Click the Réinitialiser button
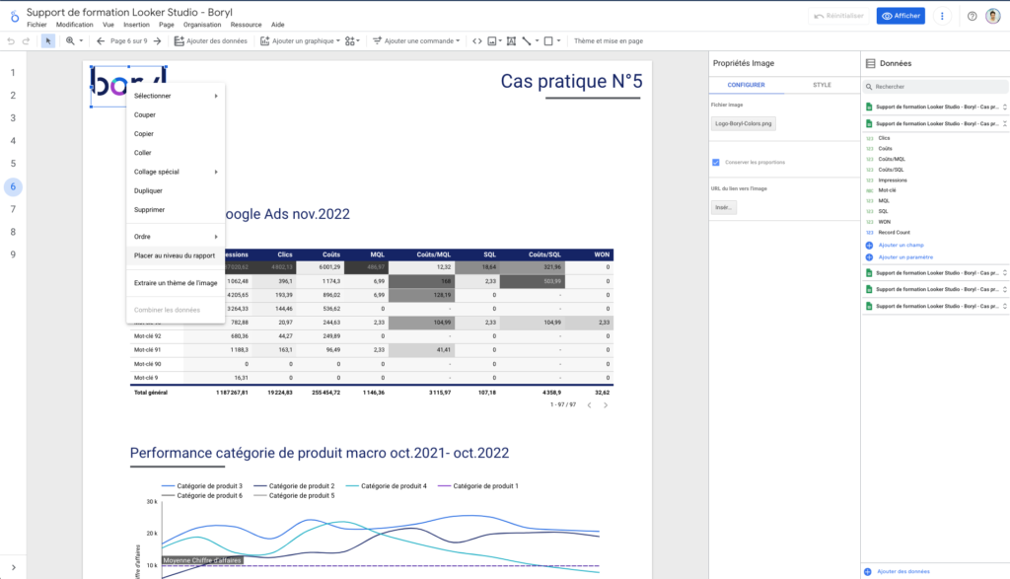This screenshot has height=579, width=1010. [838, 16]
